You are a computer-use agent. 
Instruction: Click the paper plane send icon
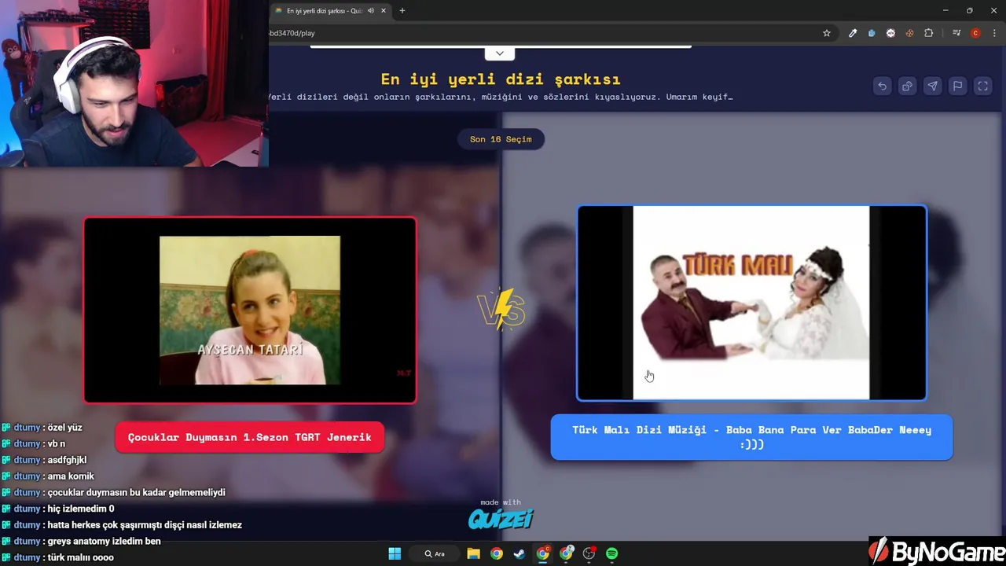[x=932, y=86]
